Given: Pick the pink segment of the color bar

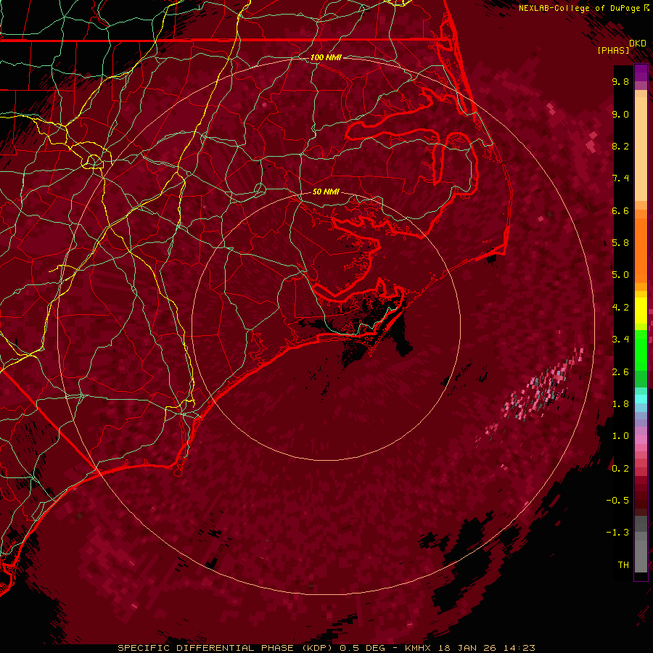Looking at the screenshot, I should tap(641, 440).
